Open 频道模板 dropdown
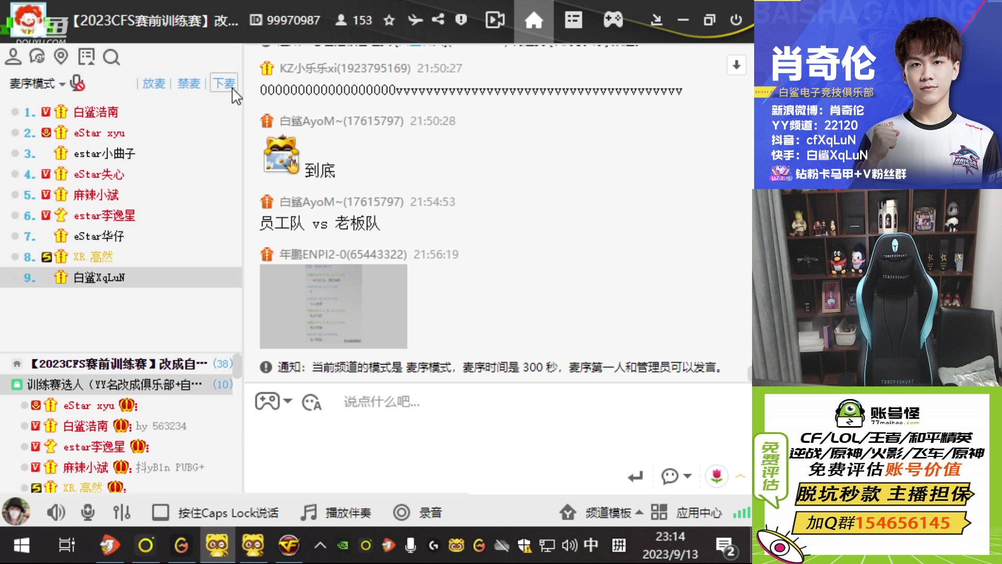Screen dimensions: 1002x564 point(601,513)
